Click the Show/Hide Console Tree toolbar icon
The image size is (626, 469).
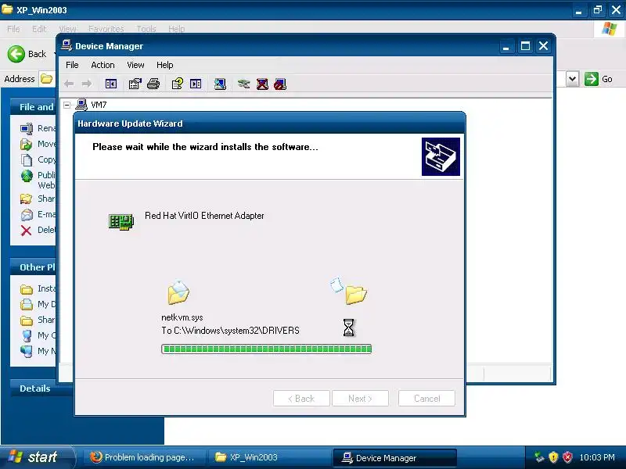(x=111, y=84)
